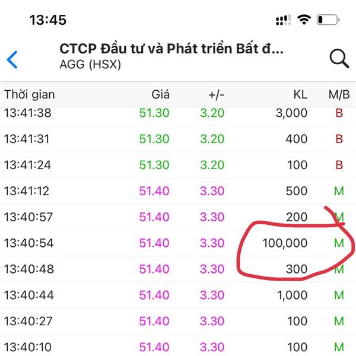
Task: Open the company title CTCP Đầu tư
Action: point(171,49)
